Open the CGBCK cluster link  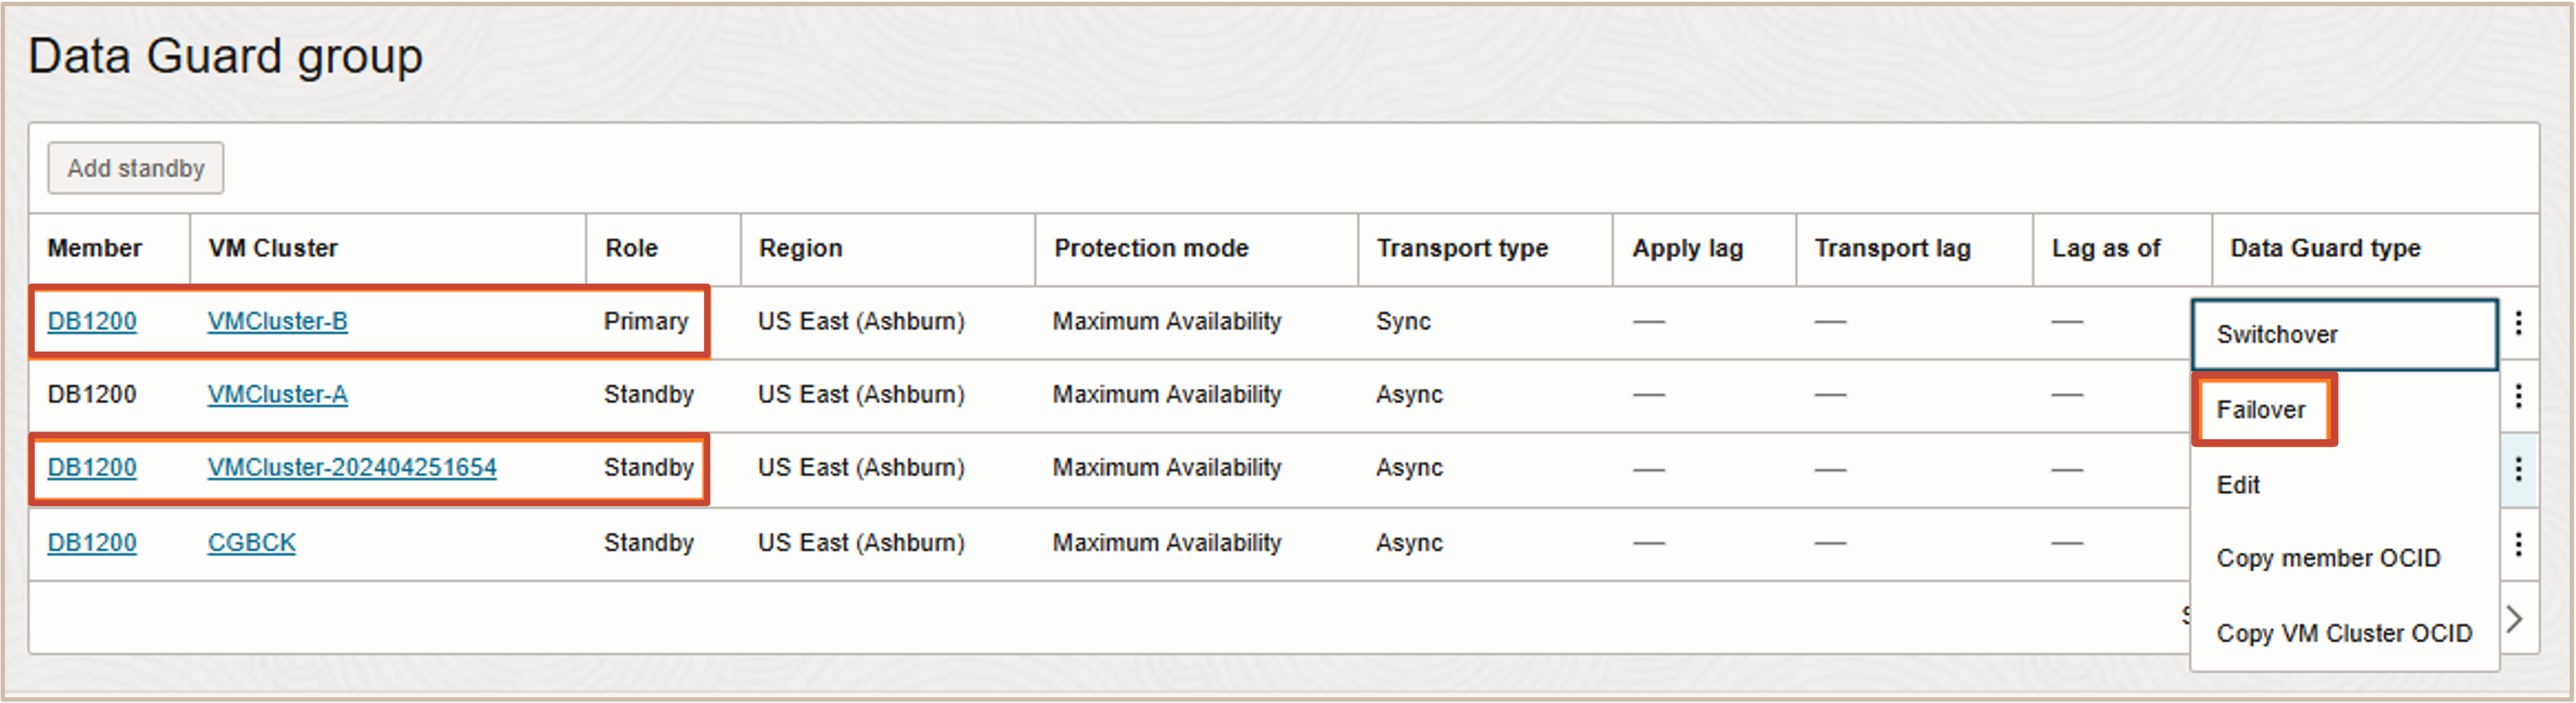pos(252,542)
